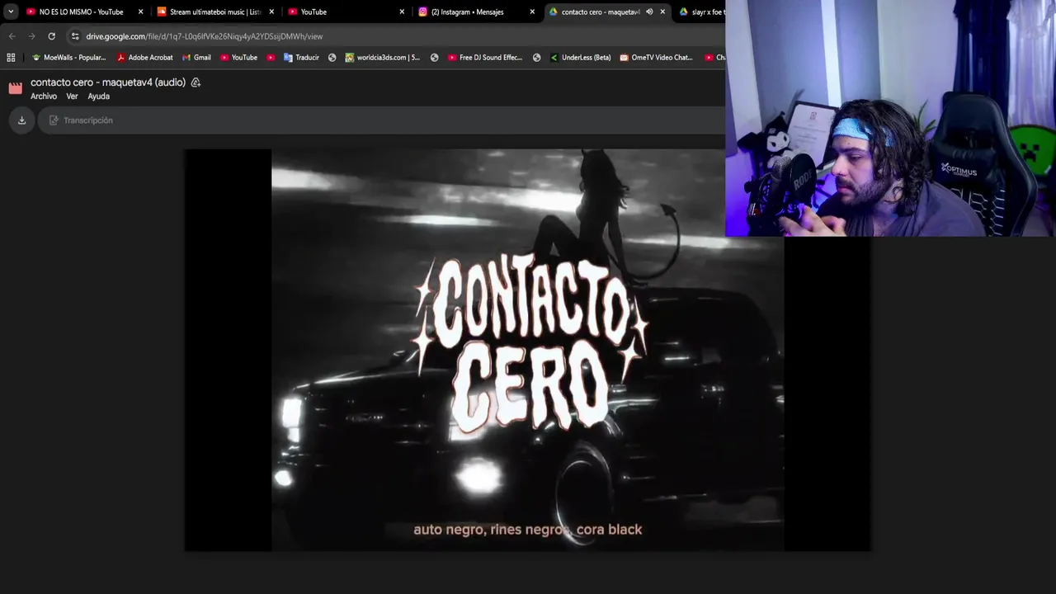The width and height of the screenshot is (1056, 594).
Task: Go back with the browser back arrow
Action: coord(12,36)
